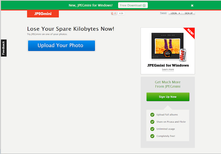Click checkmark icon beside Upload full albums

tap(152, 115)
